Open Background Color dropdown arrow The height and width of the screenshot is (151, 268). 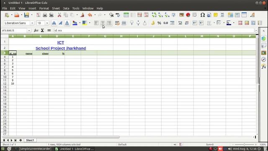coord(90,23)
